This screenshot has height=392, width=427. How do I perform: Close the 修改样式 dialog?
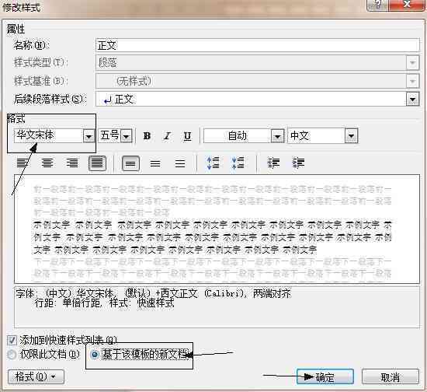click(x=407, y=5)
